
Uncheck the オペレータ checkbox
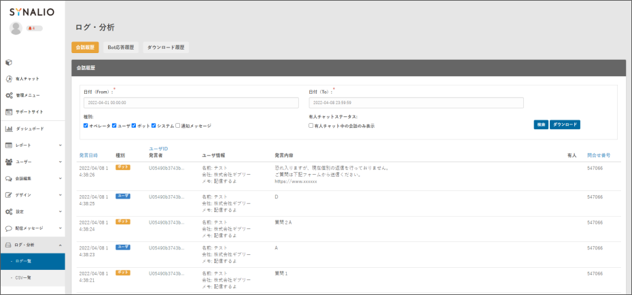[x=86, y=126]
